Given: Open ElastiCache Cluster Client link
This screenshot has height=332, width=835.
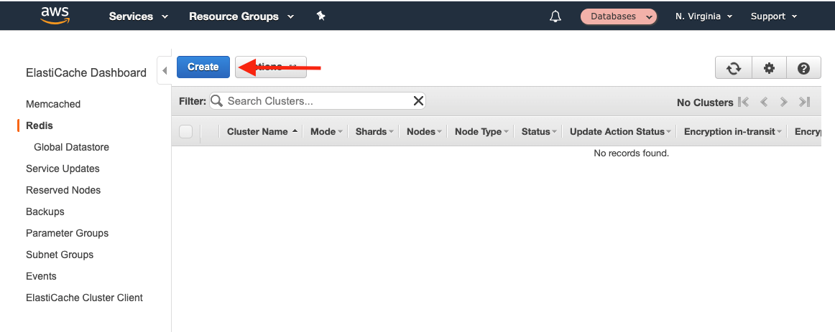Looking at the screenshot, I should pyautogui.click(x=84, y=298).
